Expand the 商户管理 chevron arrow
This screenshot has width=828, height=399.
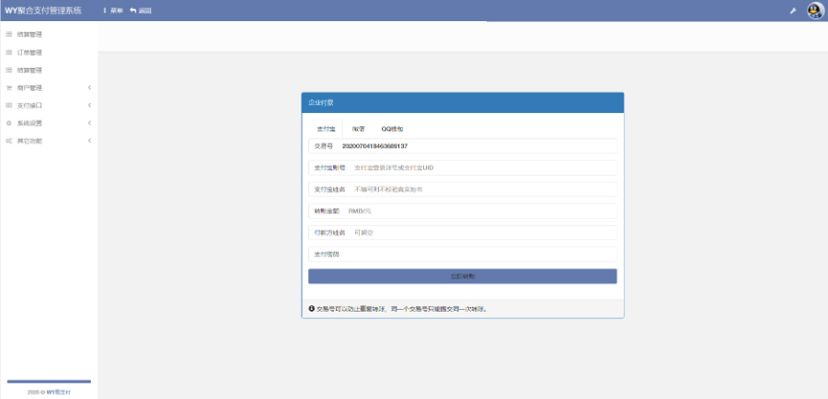(89, 88)
